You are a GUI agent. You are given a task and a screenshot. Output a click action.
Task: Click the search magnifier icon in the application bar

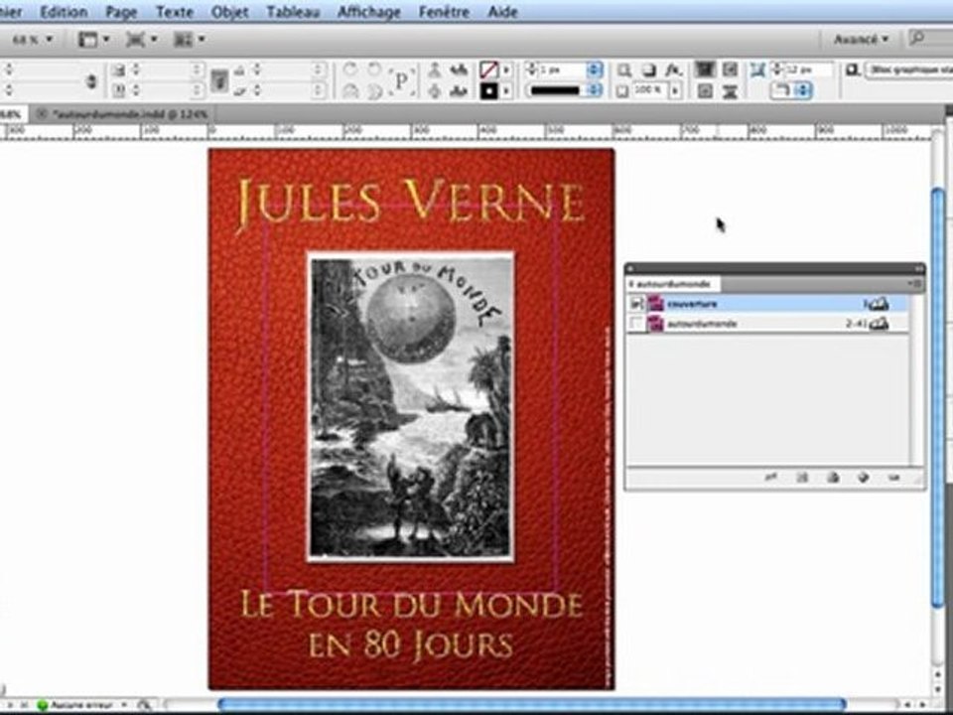click(917, 39)
